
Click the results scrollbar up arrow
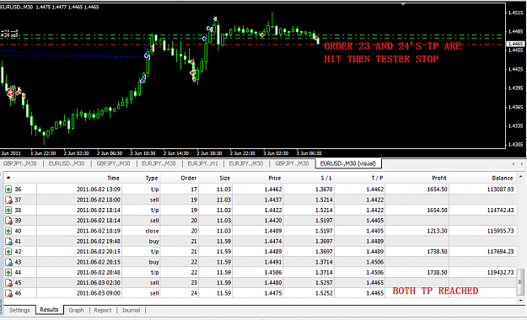pyautogui.click(x=521, y=176)
